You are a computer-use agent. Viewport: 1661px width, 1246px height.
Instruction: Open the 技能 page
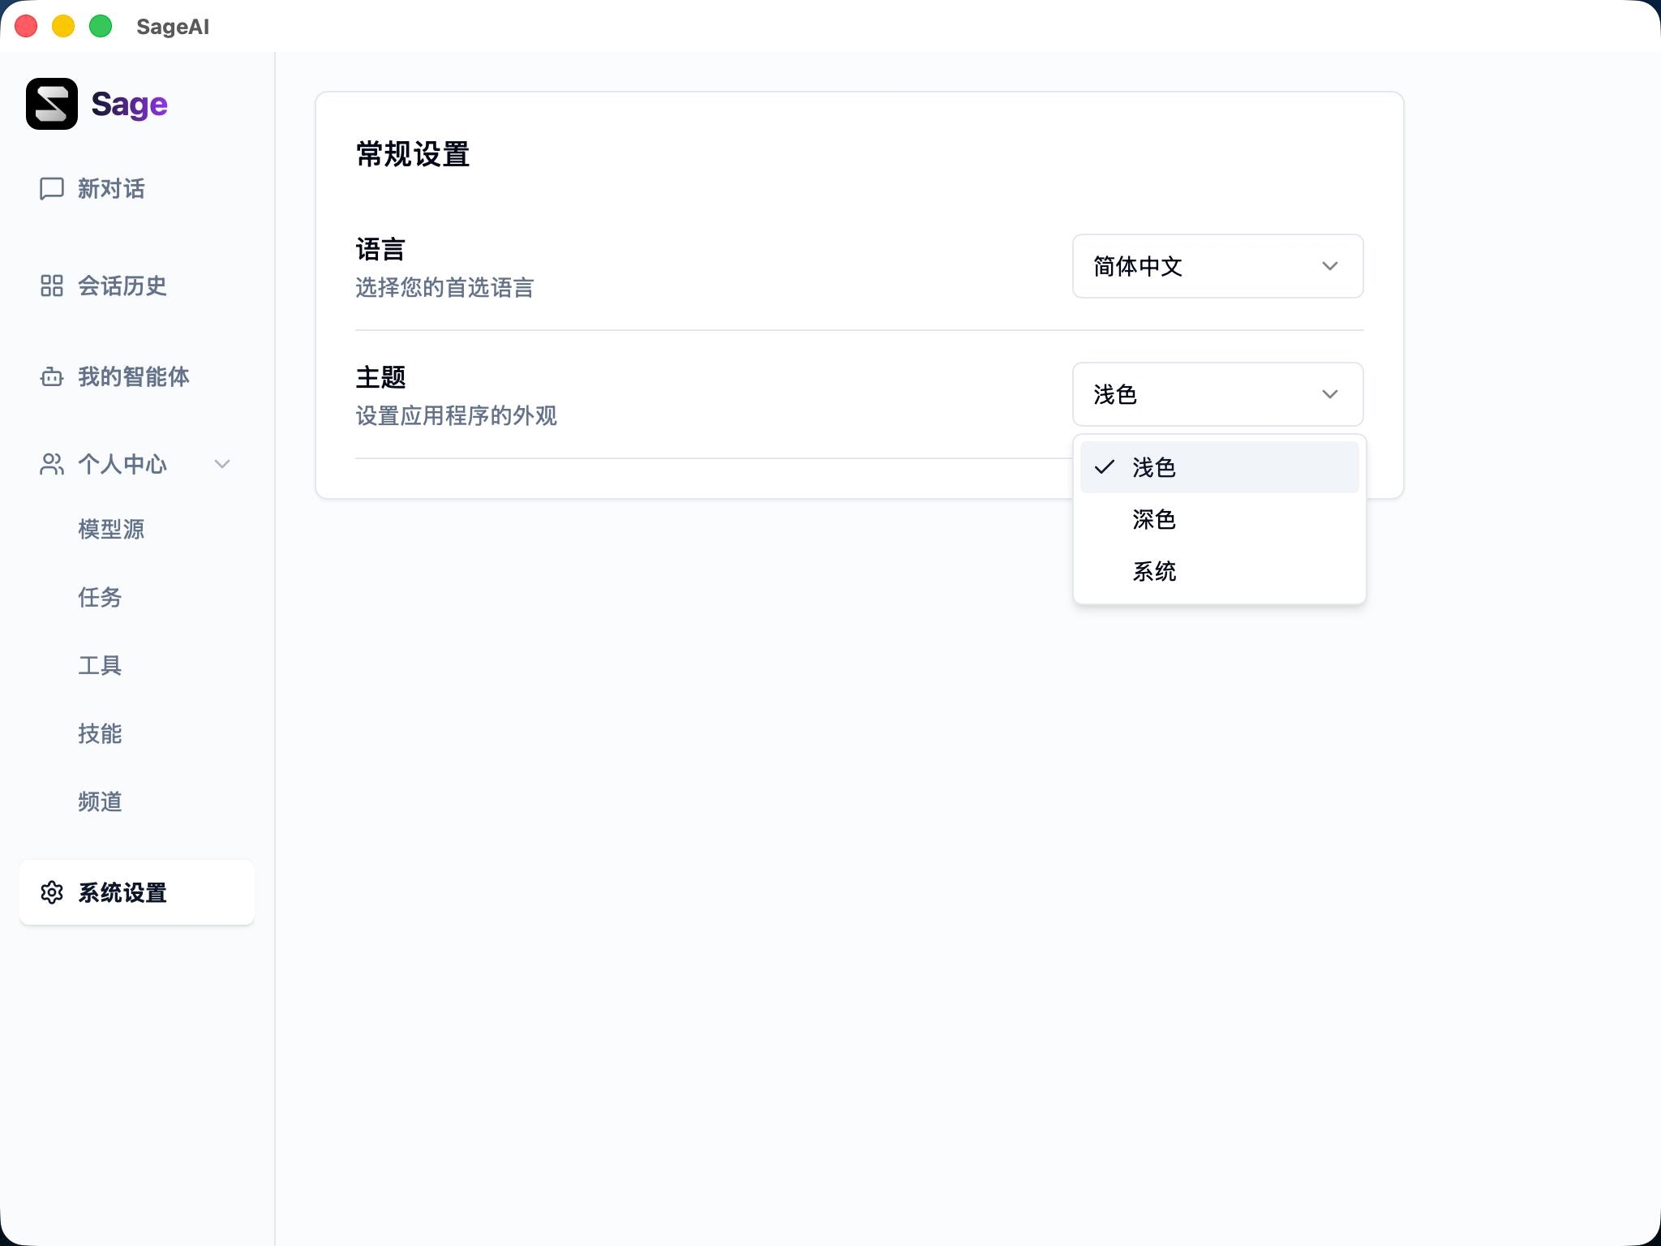(x=100, y=734)
